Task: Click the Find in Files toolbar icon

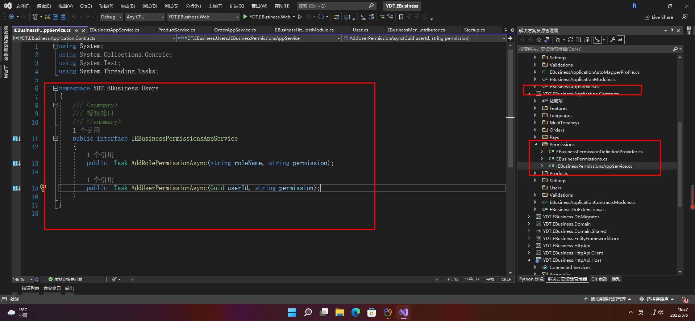Action: pyautogui.click(x=336, y=17)
